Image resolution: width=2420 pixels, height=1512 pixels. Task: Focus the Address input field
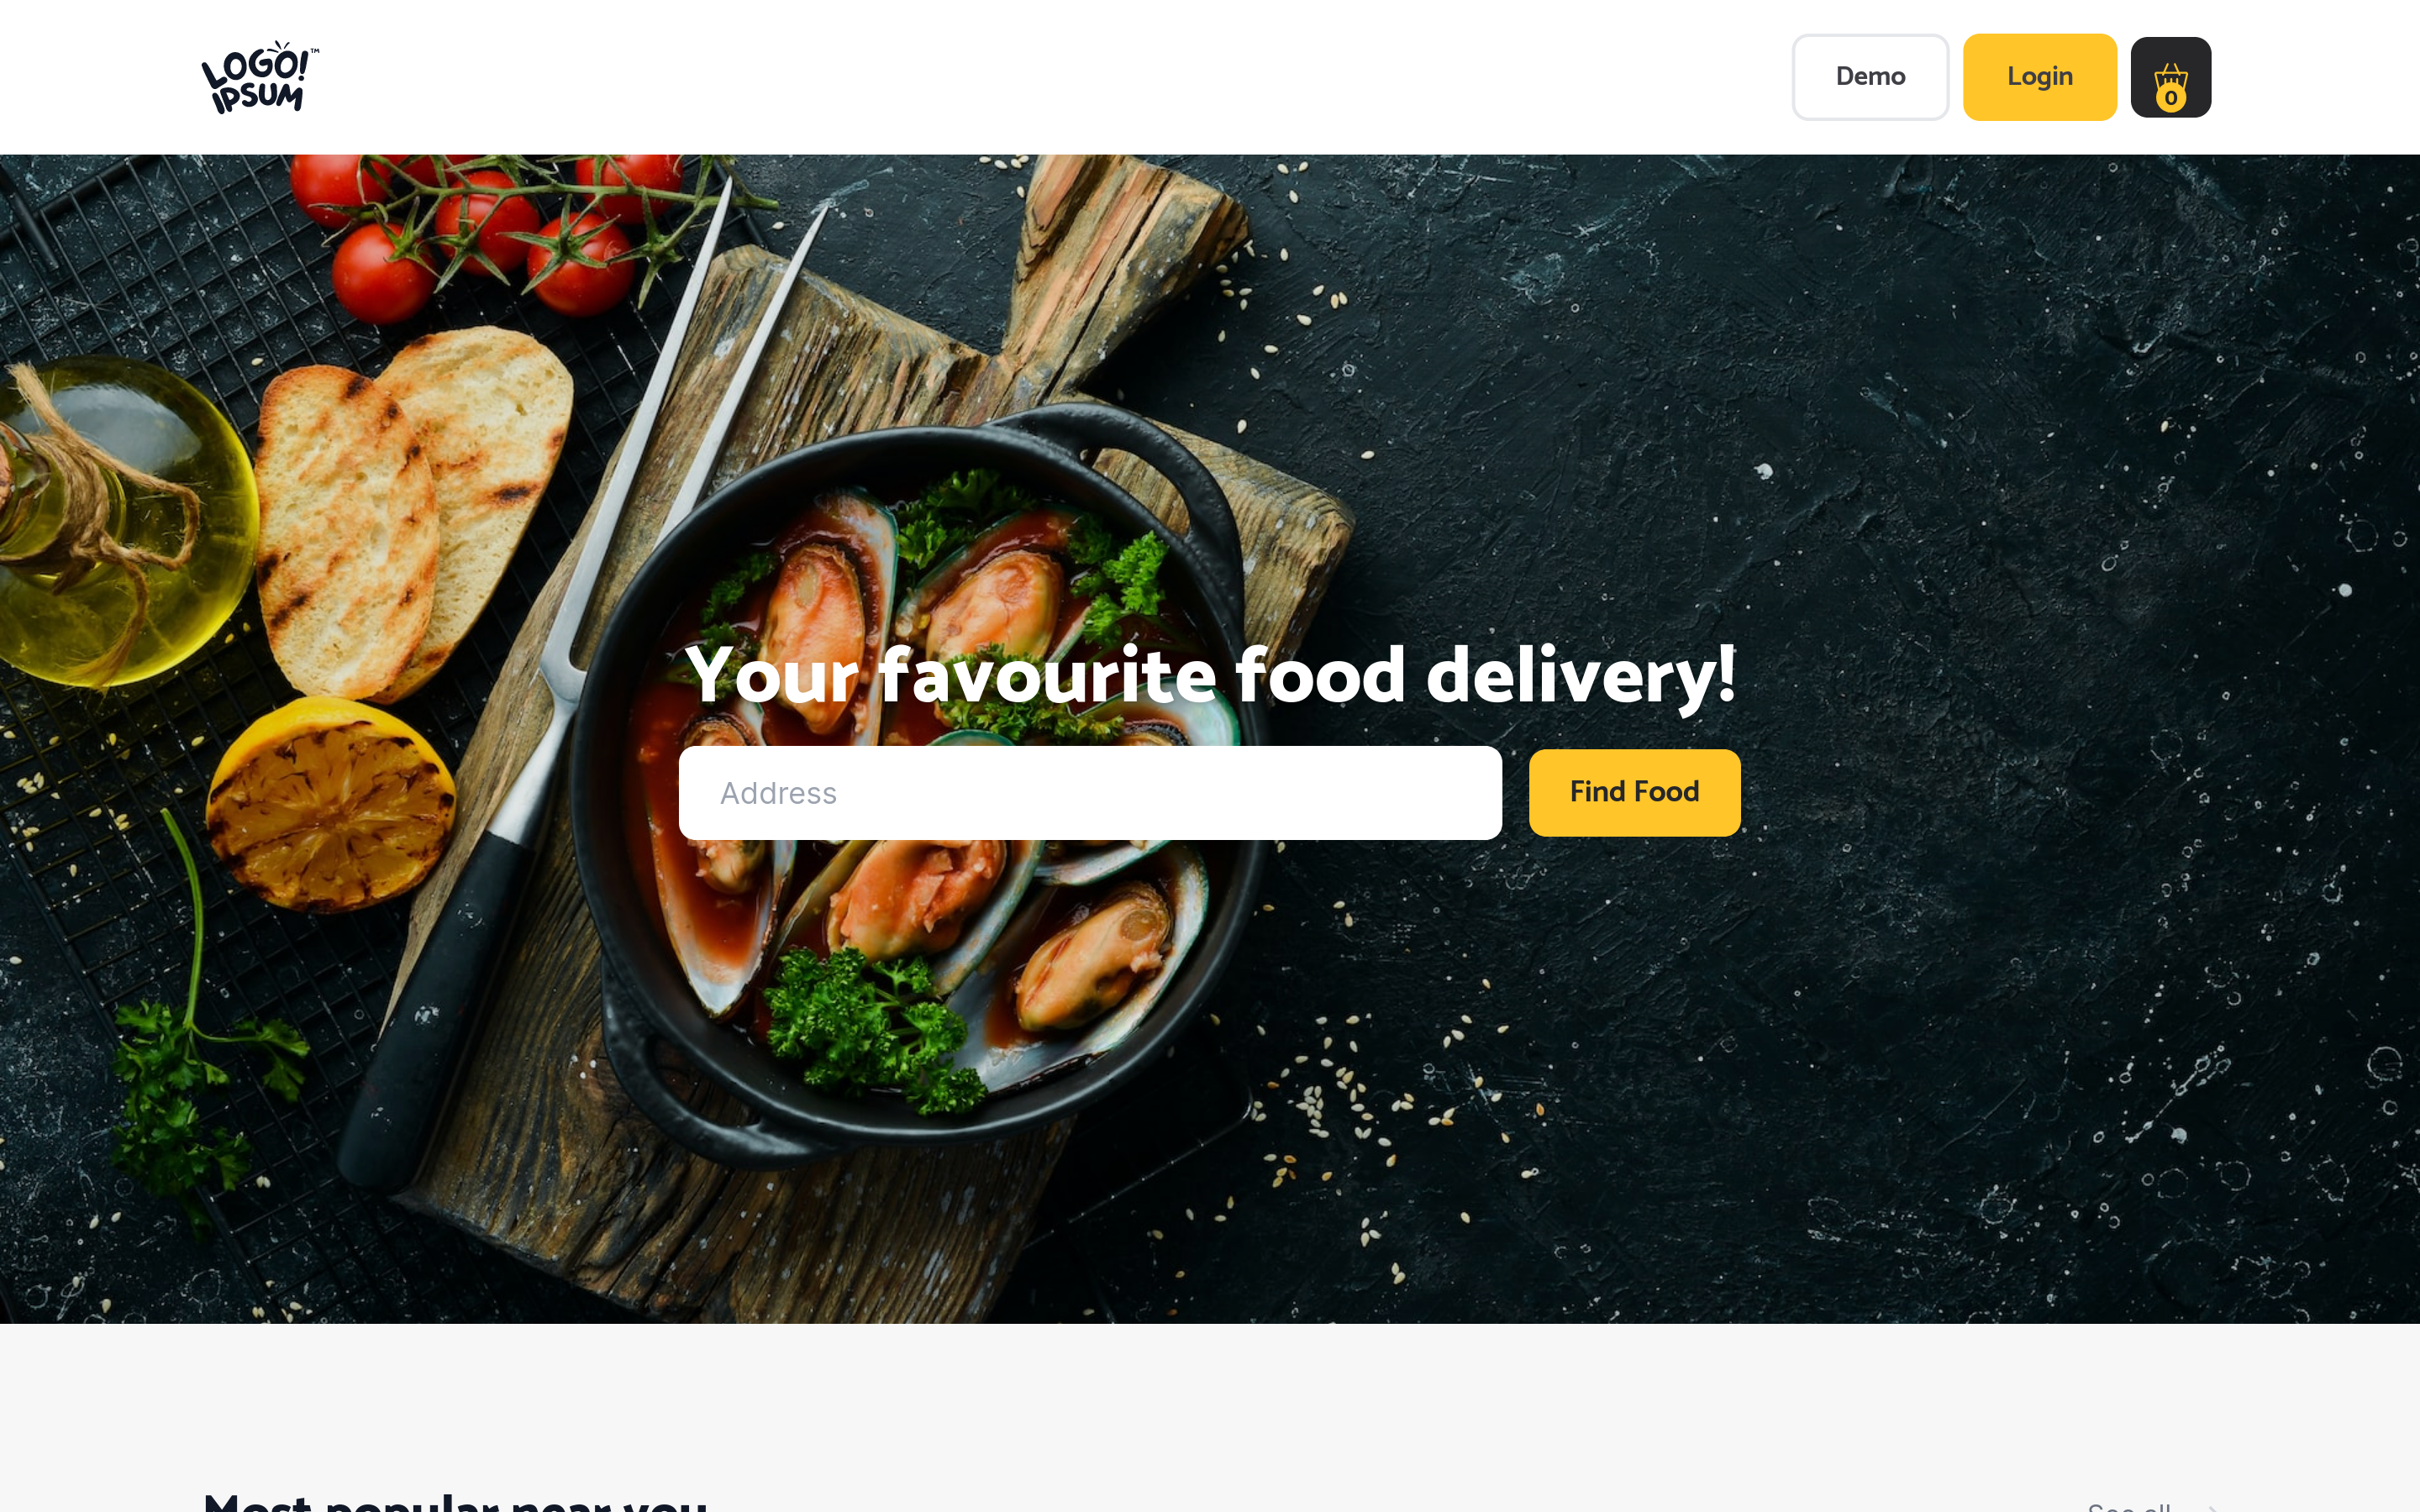[1090, 793]
